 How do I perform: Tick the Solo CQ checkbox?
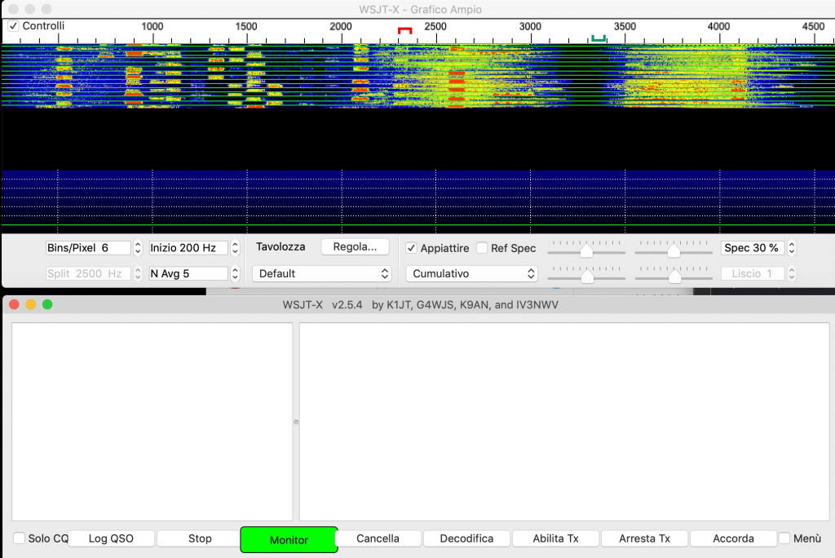tap(19, 538)
